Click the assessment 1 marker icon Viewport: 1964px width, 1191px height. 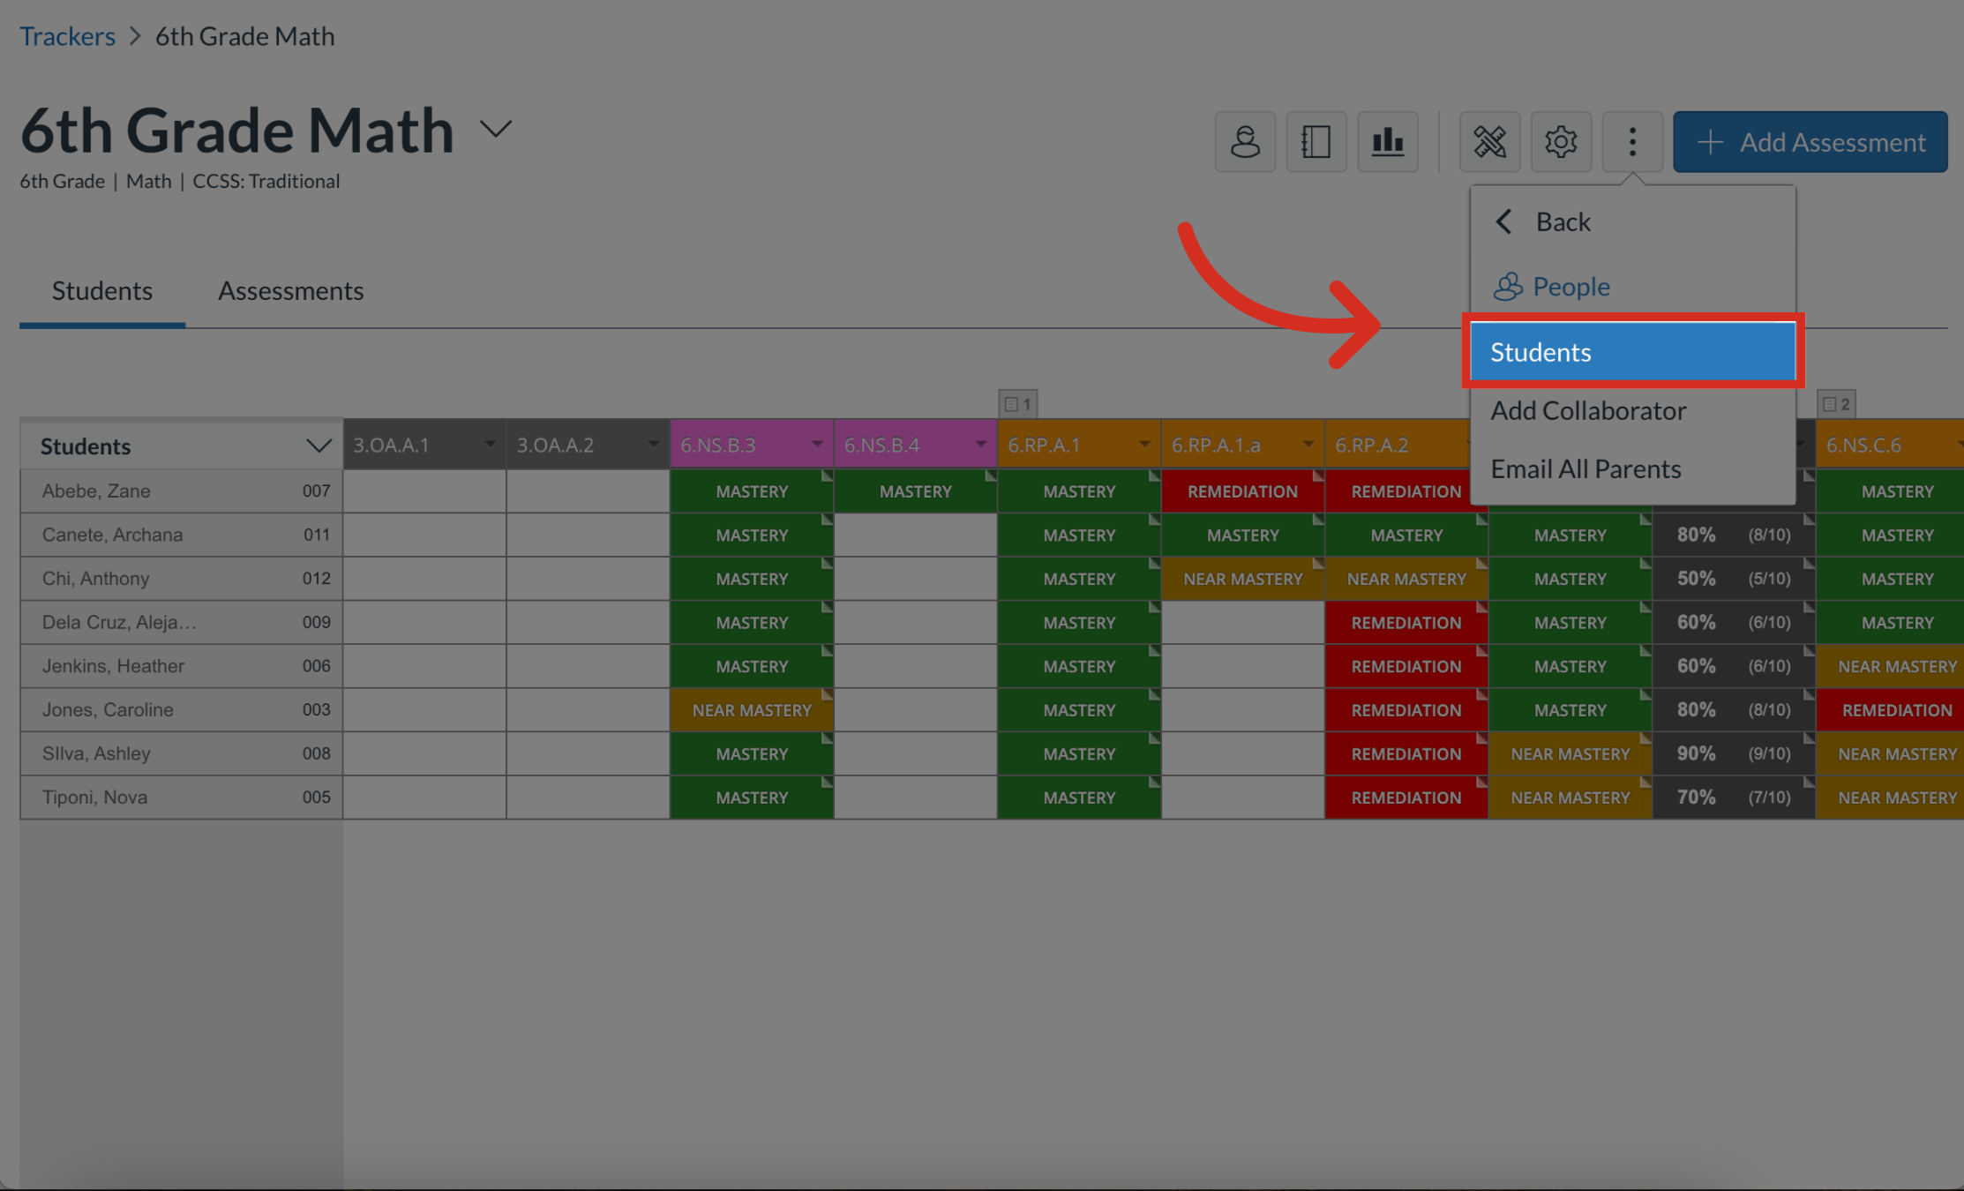pyautogui.click(x=1018, y=404)
